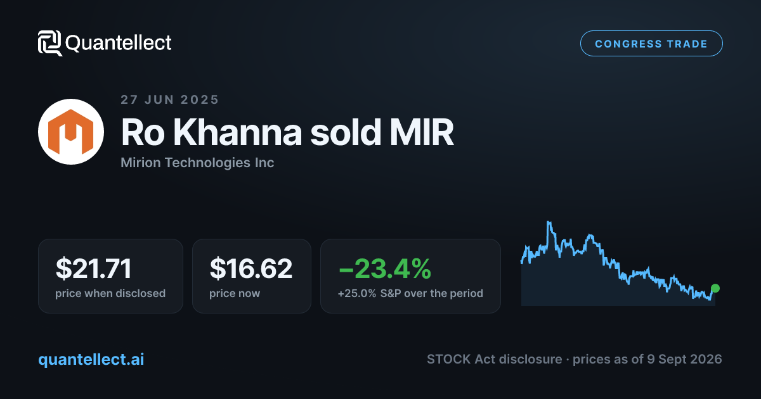Select the −23.4% performance card
Viewport: 761px width, 399px height.
pos(410,275)
